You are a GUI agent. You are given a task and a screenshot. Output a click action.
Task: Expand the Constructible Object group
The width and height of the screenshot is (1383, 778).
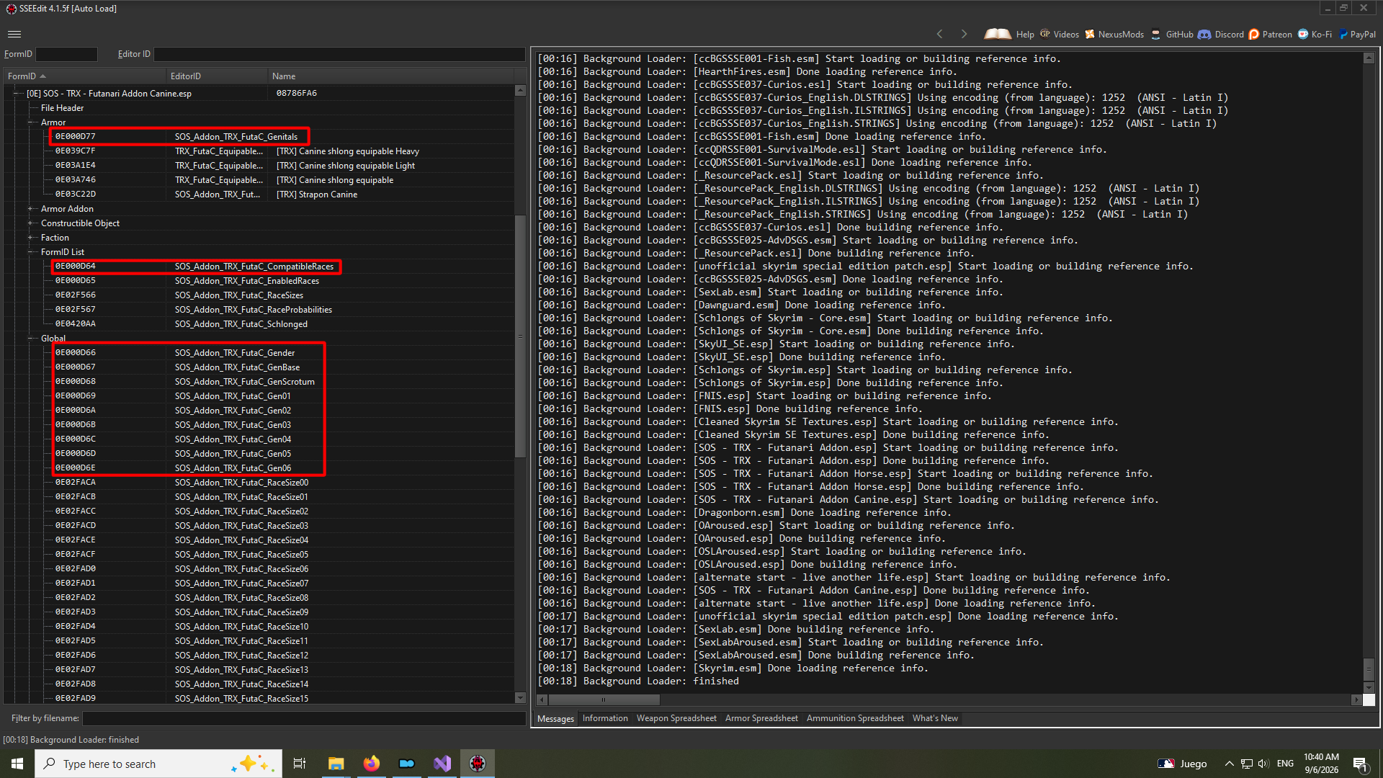coord(31,223)
